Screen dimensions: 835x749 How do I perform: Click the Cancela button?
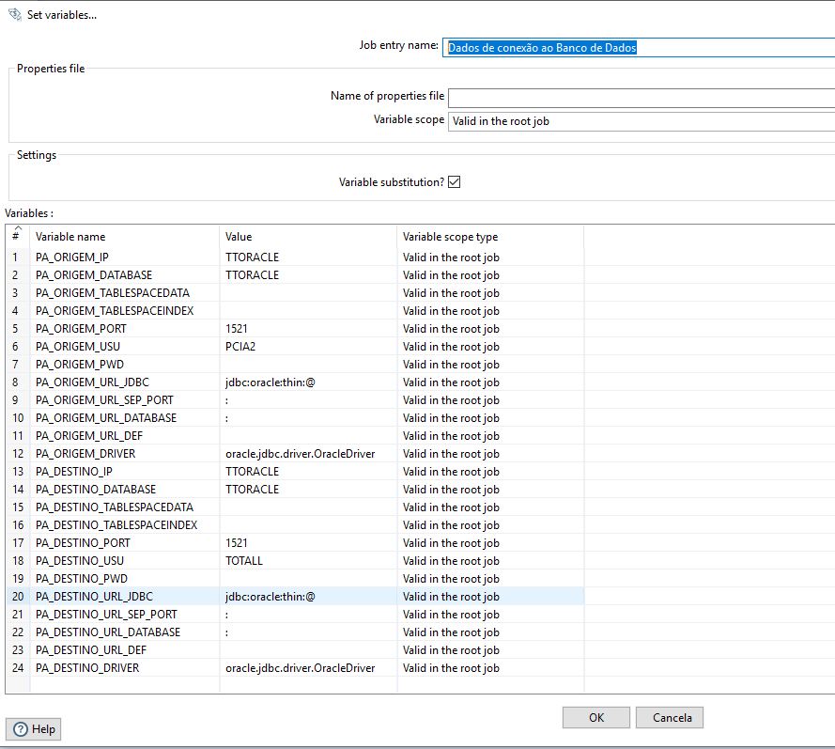[670, 718]
